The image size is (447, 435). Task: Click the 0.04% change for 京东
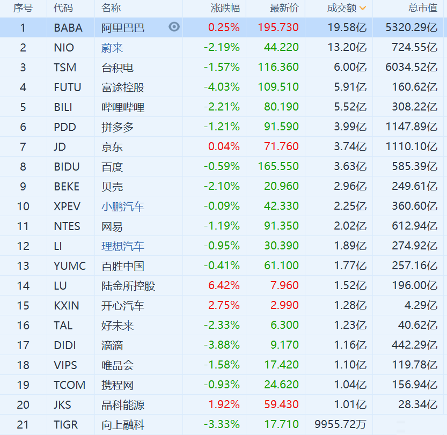[x=224, y=146]
